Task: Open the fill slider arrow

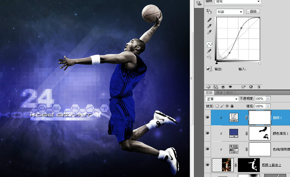Action: click(x=268, y=106)
